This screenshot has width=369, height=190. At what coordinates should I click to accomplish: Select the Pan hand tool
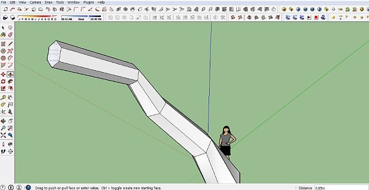pos(10,121)
